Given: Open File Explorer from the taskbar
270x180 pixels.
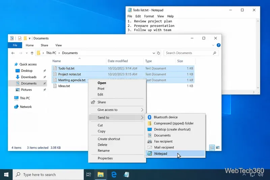Looking at the screenshot, I should click(x=101, y=175).
